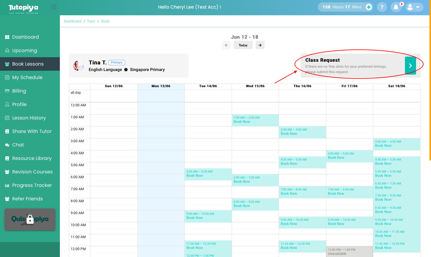Click the hamburger menu icon
This screenshot has width=431, height=257.
click(x=54, y=7)
